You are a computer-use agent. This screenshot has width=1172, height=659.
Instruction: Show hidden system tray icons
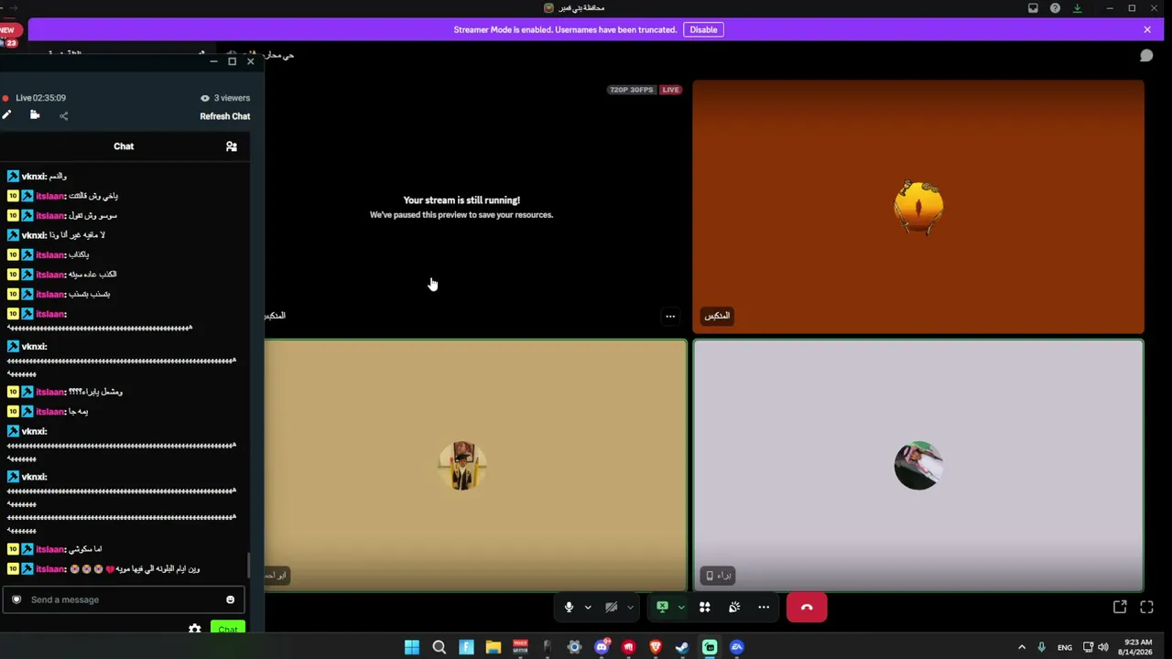coord(1022,647)
